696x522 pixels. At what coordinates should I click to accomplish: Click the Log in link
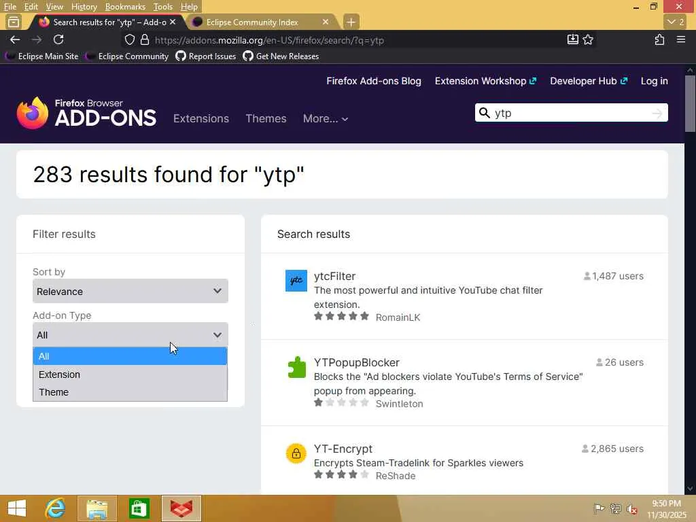coord(655,81)
